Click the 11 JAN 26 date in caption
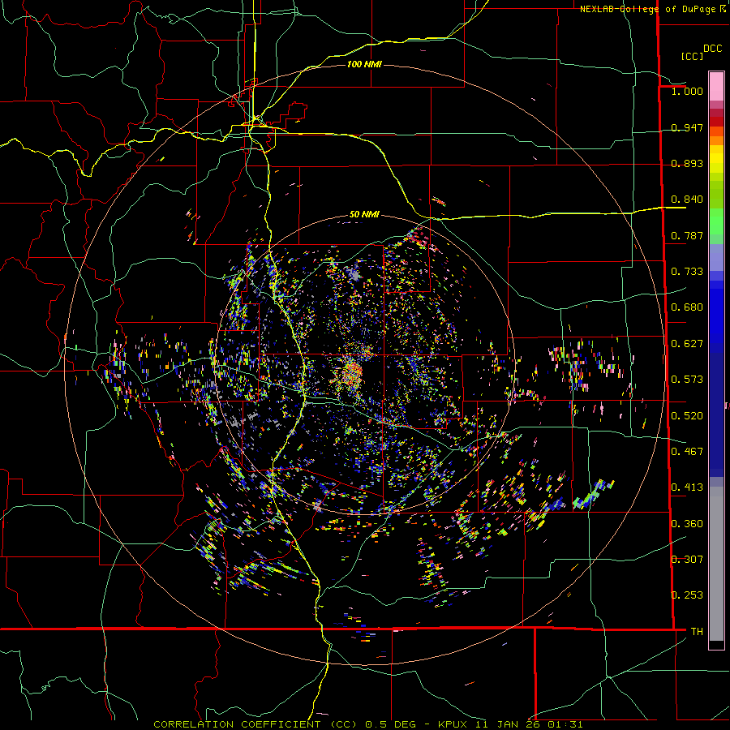Viewport: 730px width, 730px height. pos(508,724)
